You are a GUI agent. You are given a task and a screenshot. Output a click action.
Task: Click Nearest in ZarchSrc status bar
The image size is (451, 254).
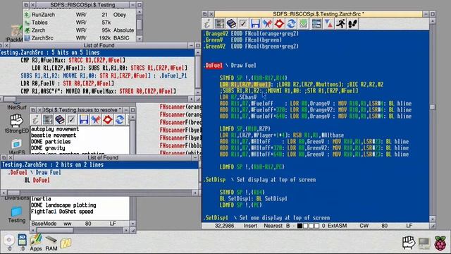click(273, 226)
